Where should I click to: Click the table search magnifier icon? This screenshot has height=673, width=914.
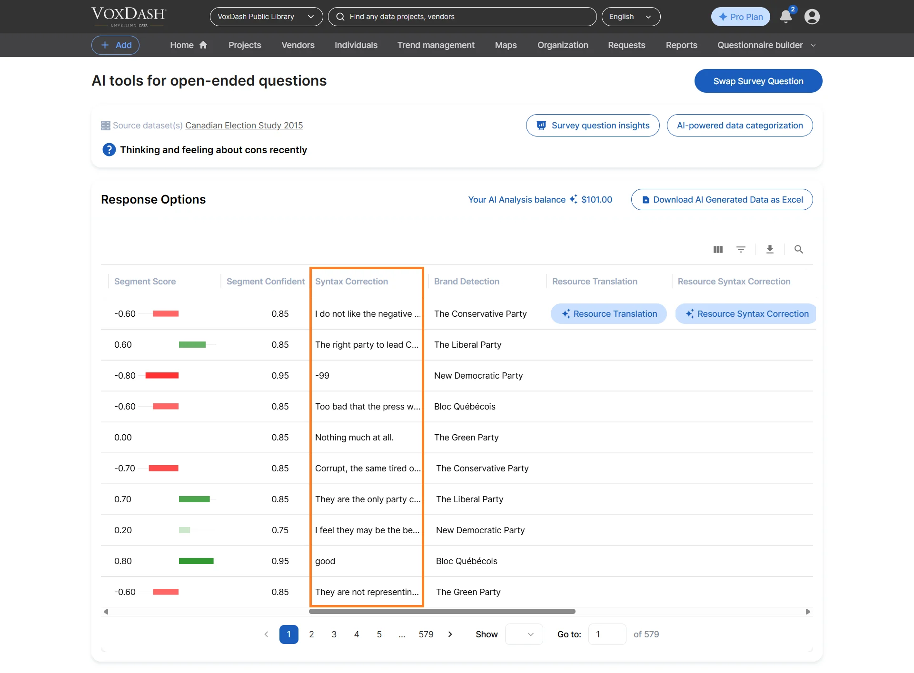799,249
